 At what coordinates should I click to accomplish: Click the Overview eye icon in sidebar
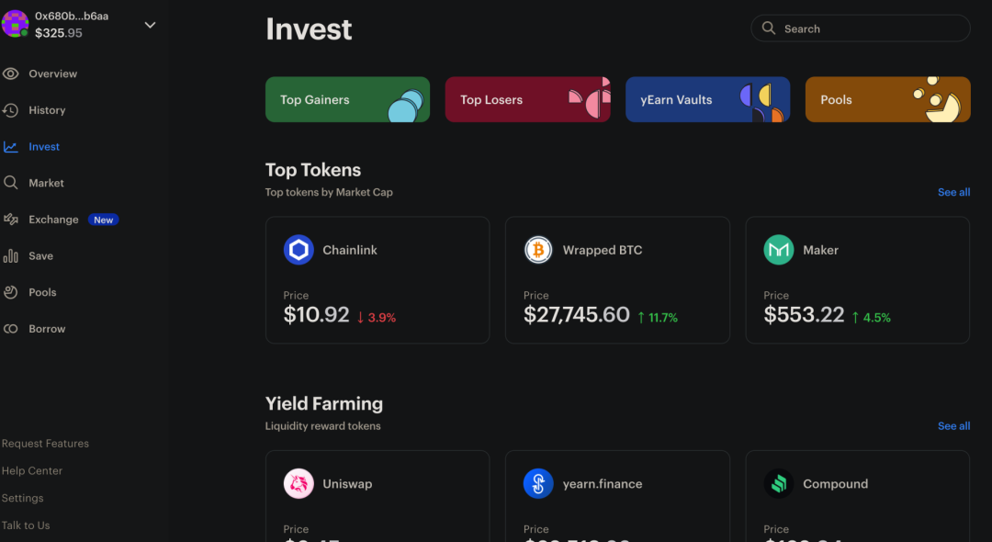tap(11, 73)
